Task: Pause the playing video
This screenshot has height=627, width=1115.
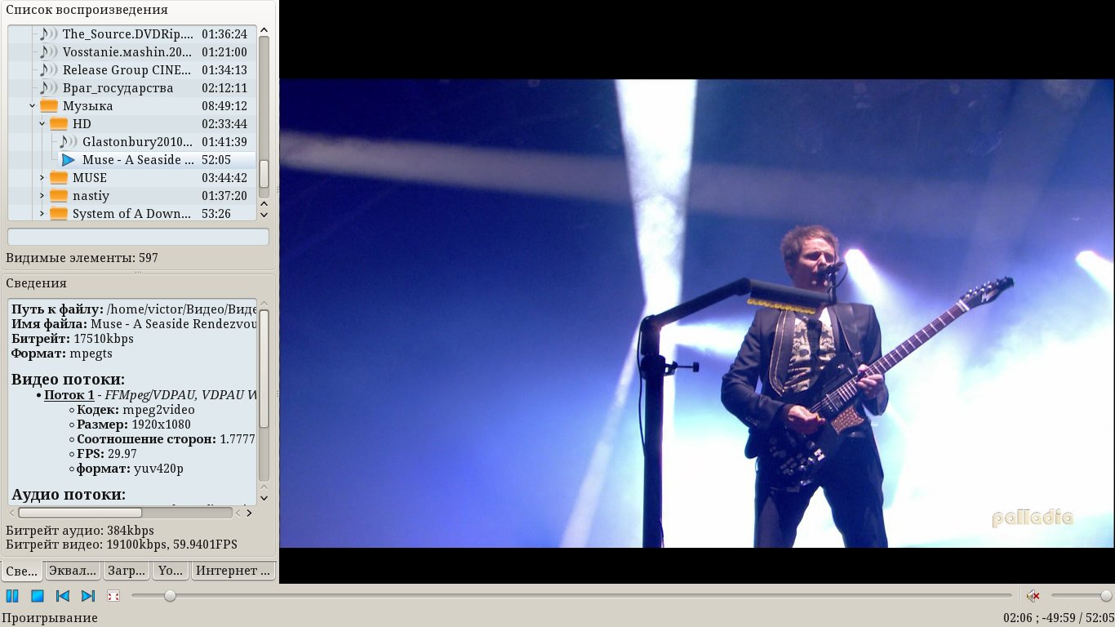Action: (x=12, y=596)
